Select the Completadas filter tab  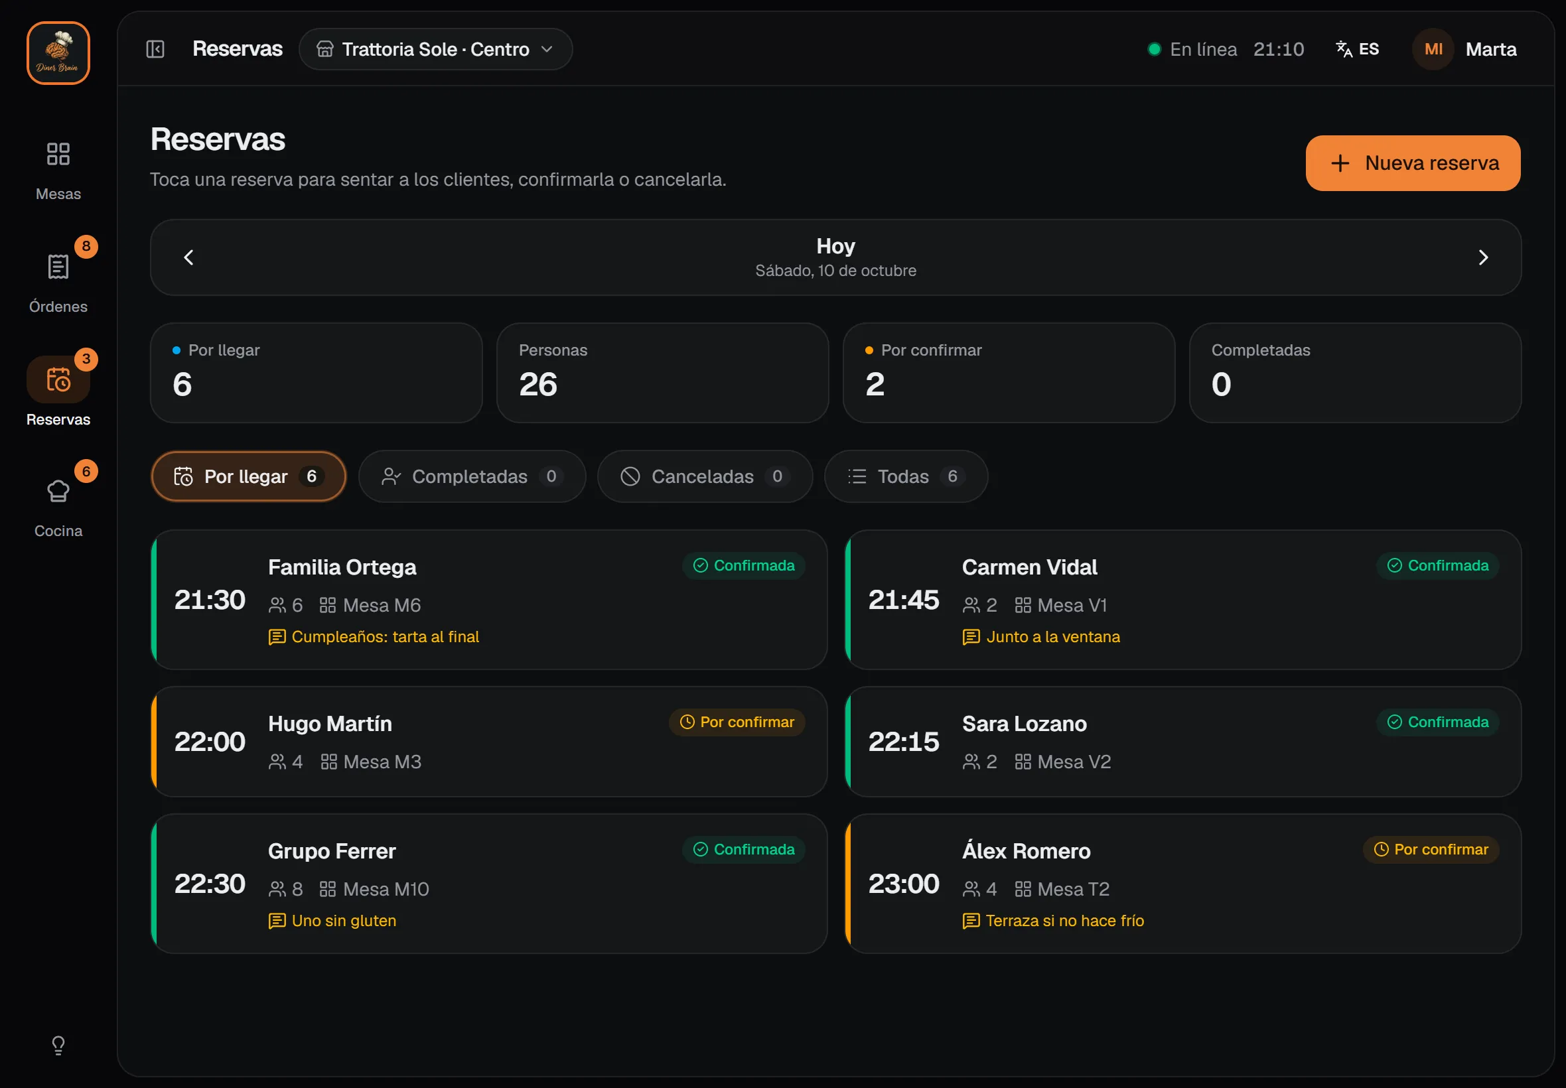tap(472, 476)
